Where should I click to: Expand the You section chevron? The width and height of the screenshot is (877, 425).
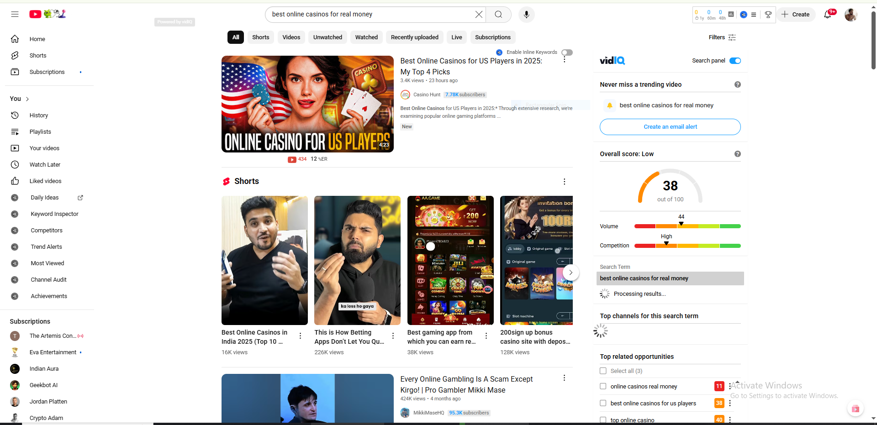tap(27, 99)
